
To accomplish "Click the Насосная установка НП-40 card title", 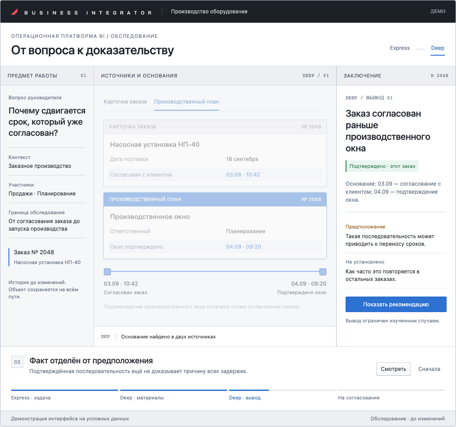I will (155, 145).
